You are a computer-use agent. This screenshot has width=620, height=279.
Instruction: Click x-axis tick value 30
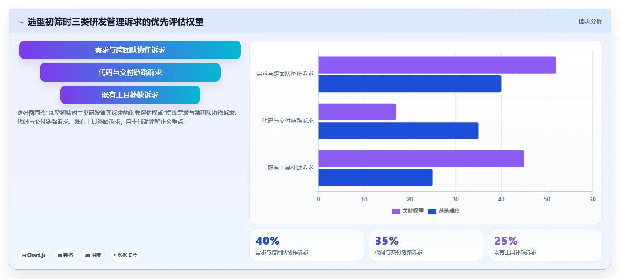[x=455, y=200]
